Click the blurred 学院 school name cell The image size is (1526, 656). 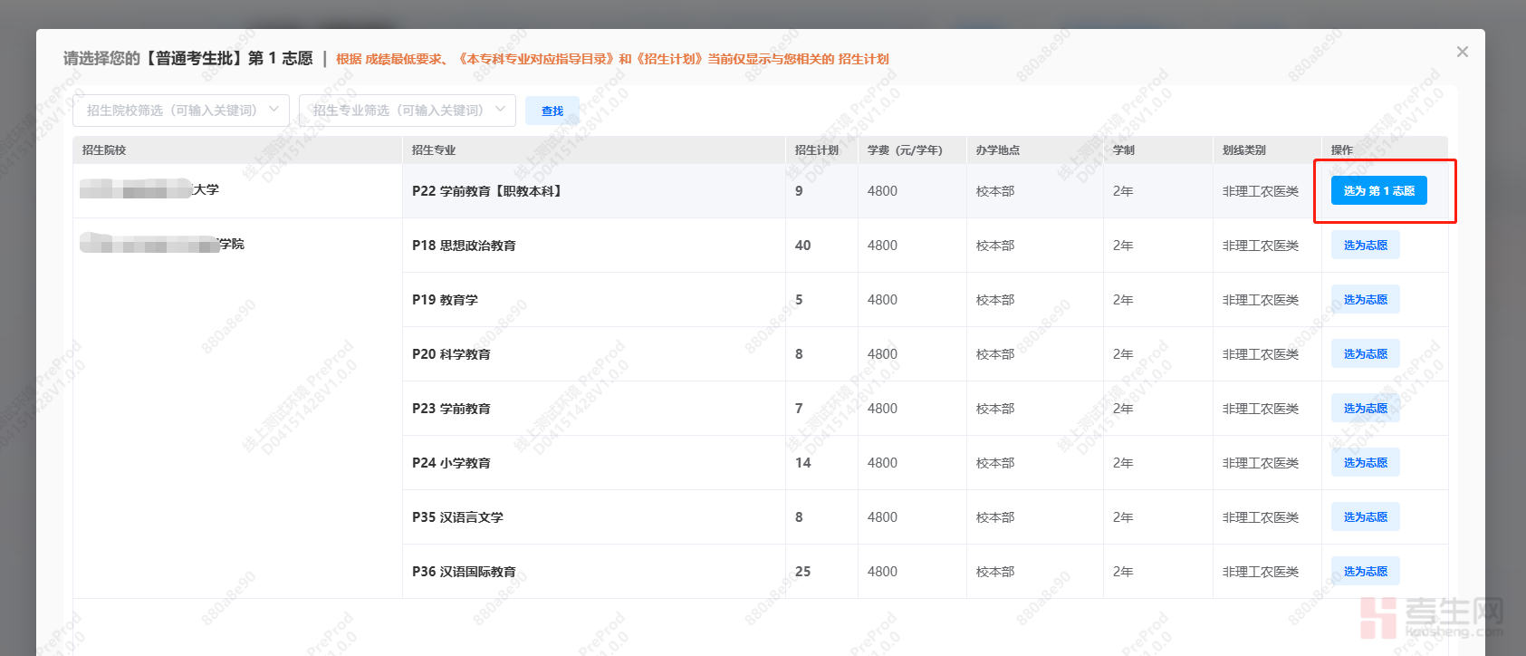click(x=163, y=245)
